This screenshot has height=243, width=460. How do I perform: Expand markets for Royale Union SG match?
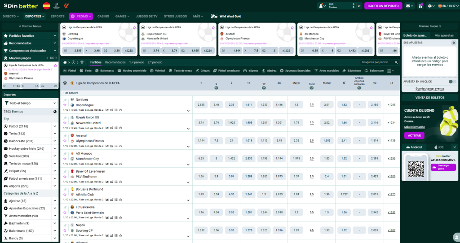coord(391,122)
